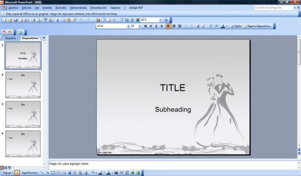Click the Subheading text on slide

coord(173,109)
